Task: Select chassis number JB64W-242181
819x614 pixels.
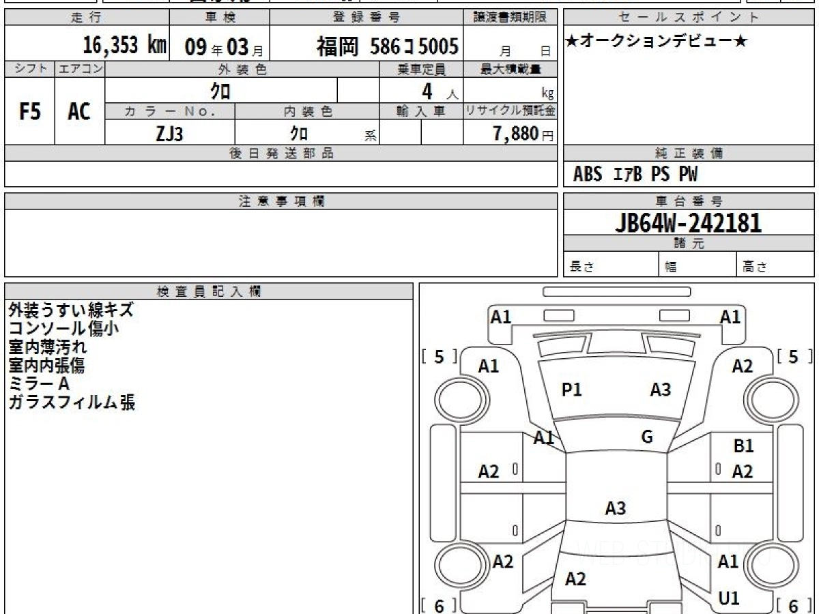Action: [688, 222]
